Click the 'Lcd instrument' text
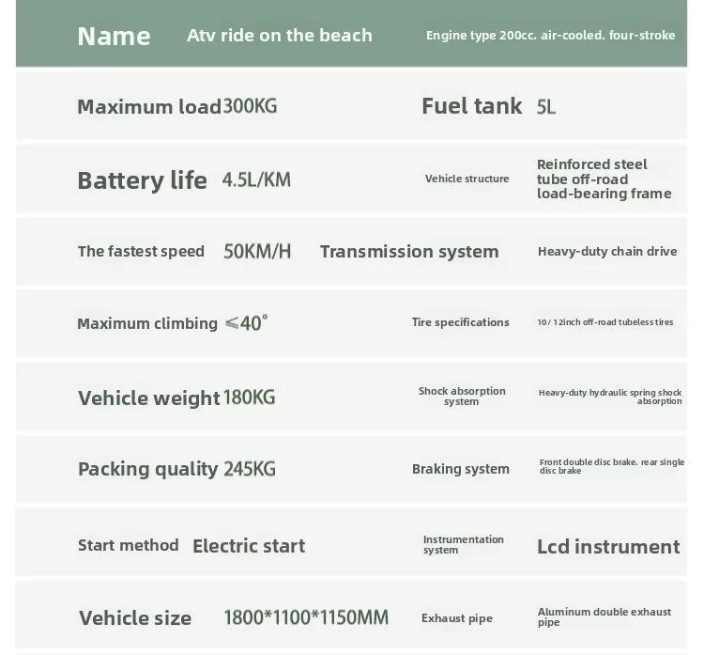704x655 pixels. 608,547
